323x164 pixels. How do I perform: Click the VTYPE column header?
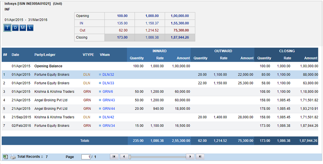88,55
